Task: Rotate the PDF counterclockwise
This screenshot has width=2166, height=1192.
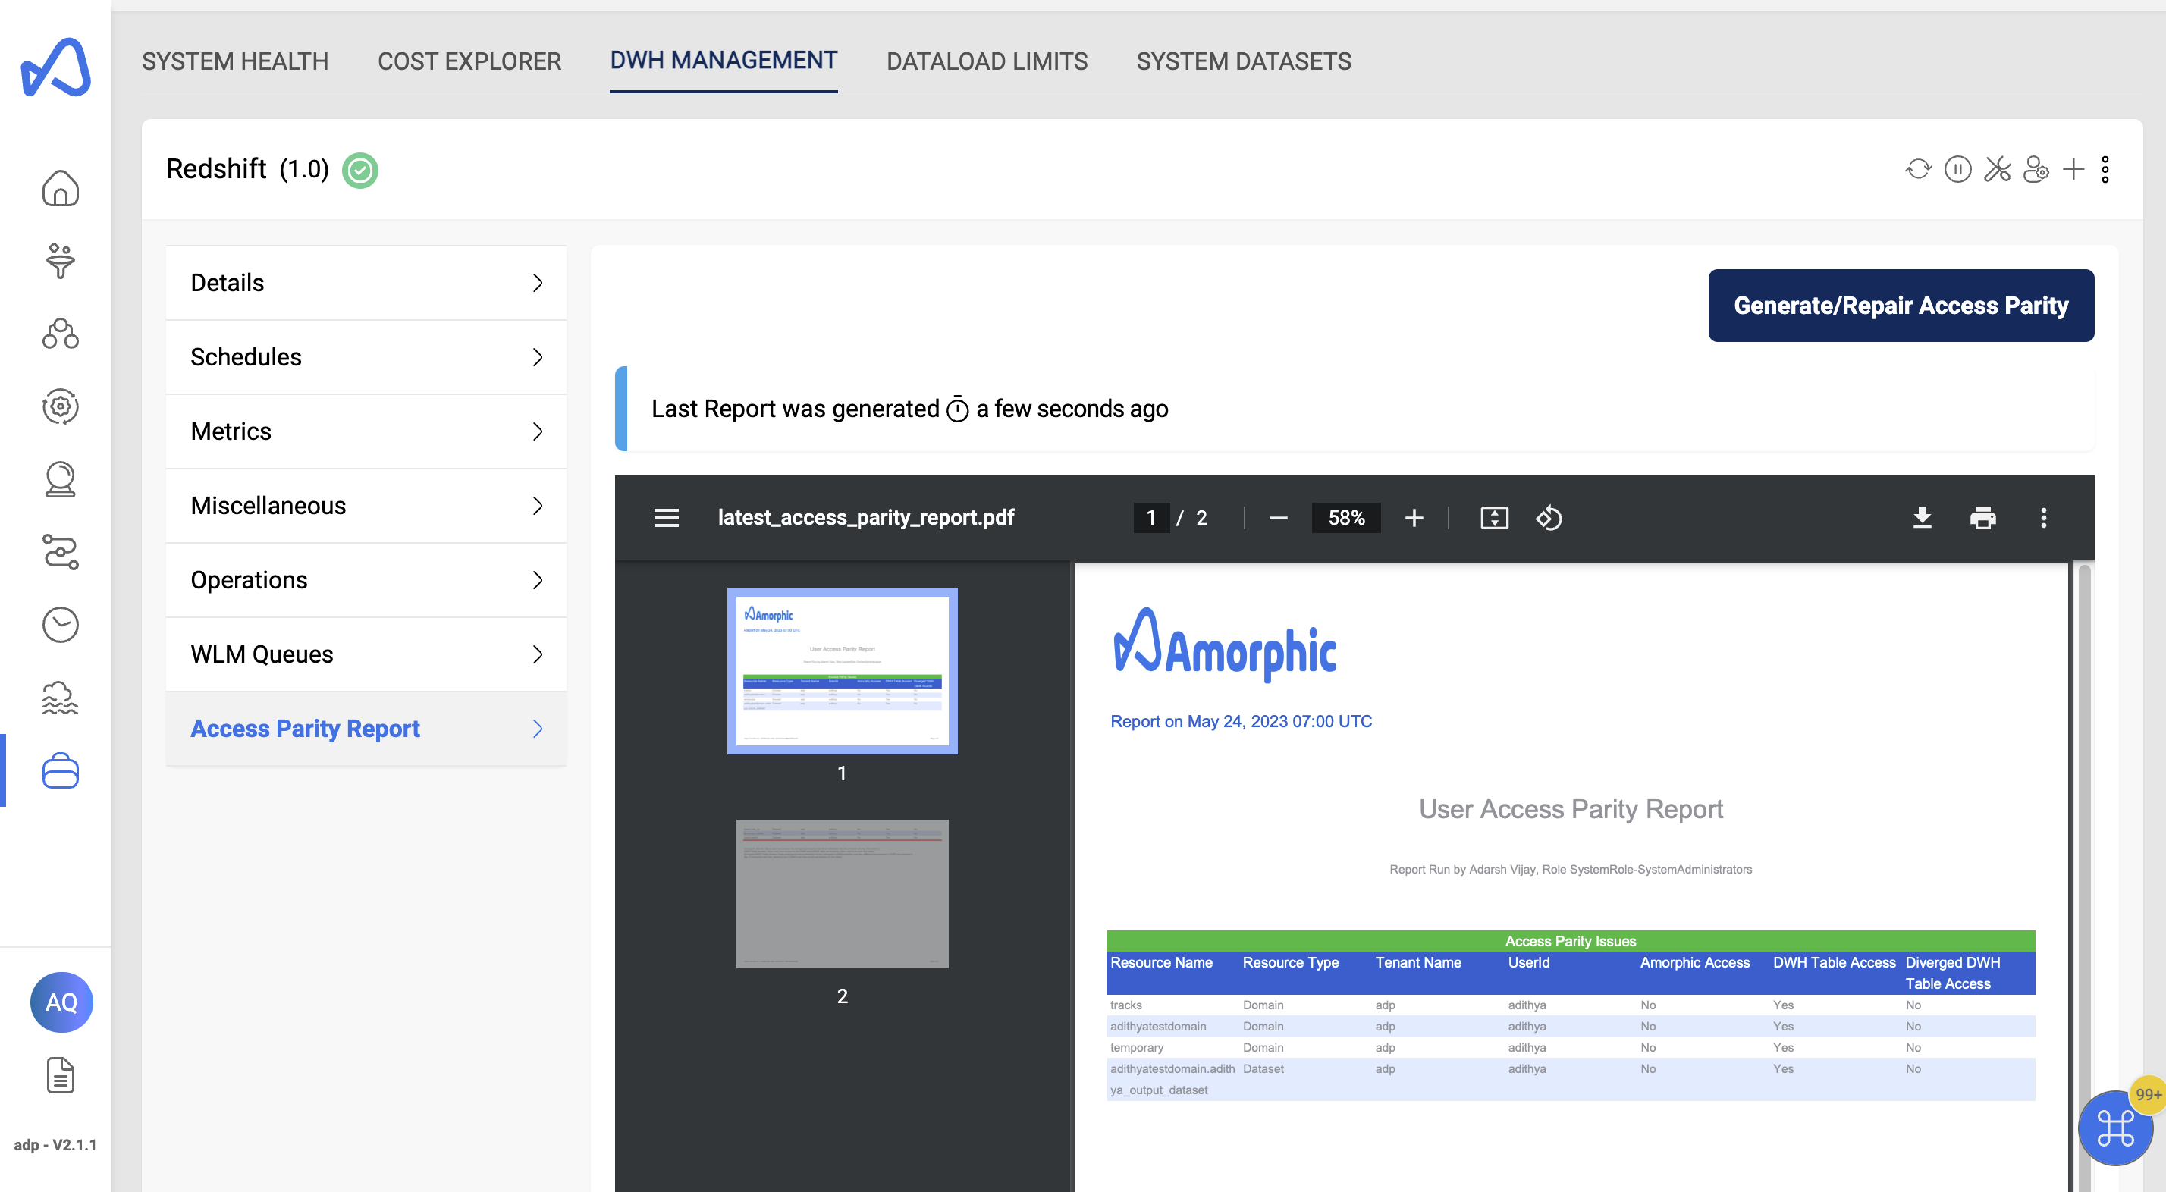Action: 1549,518
